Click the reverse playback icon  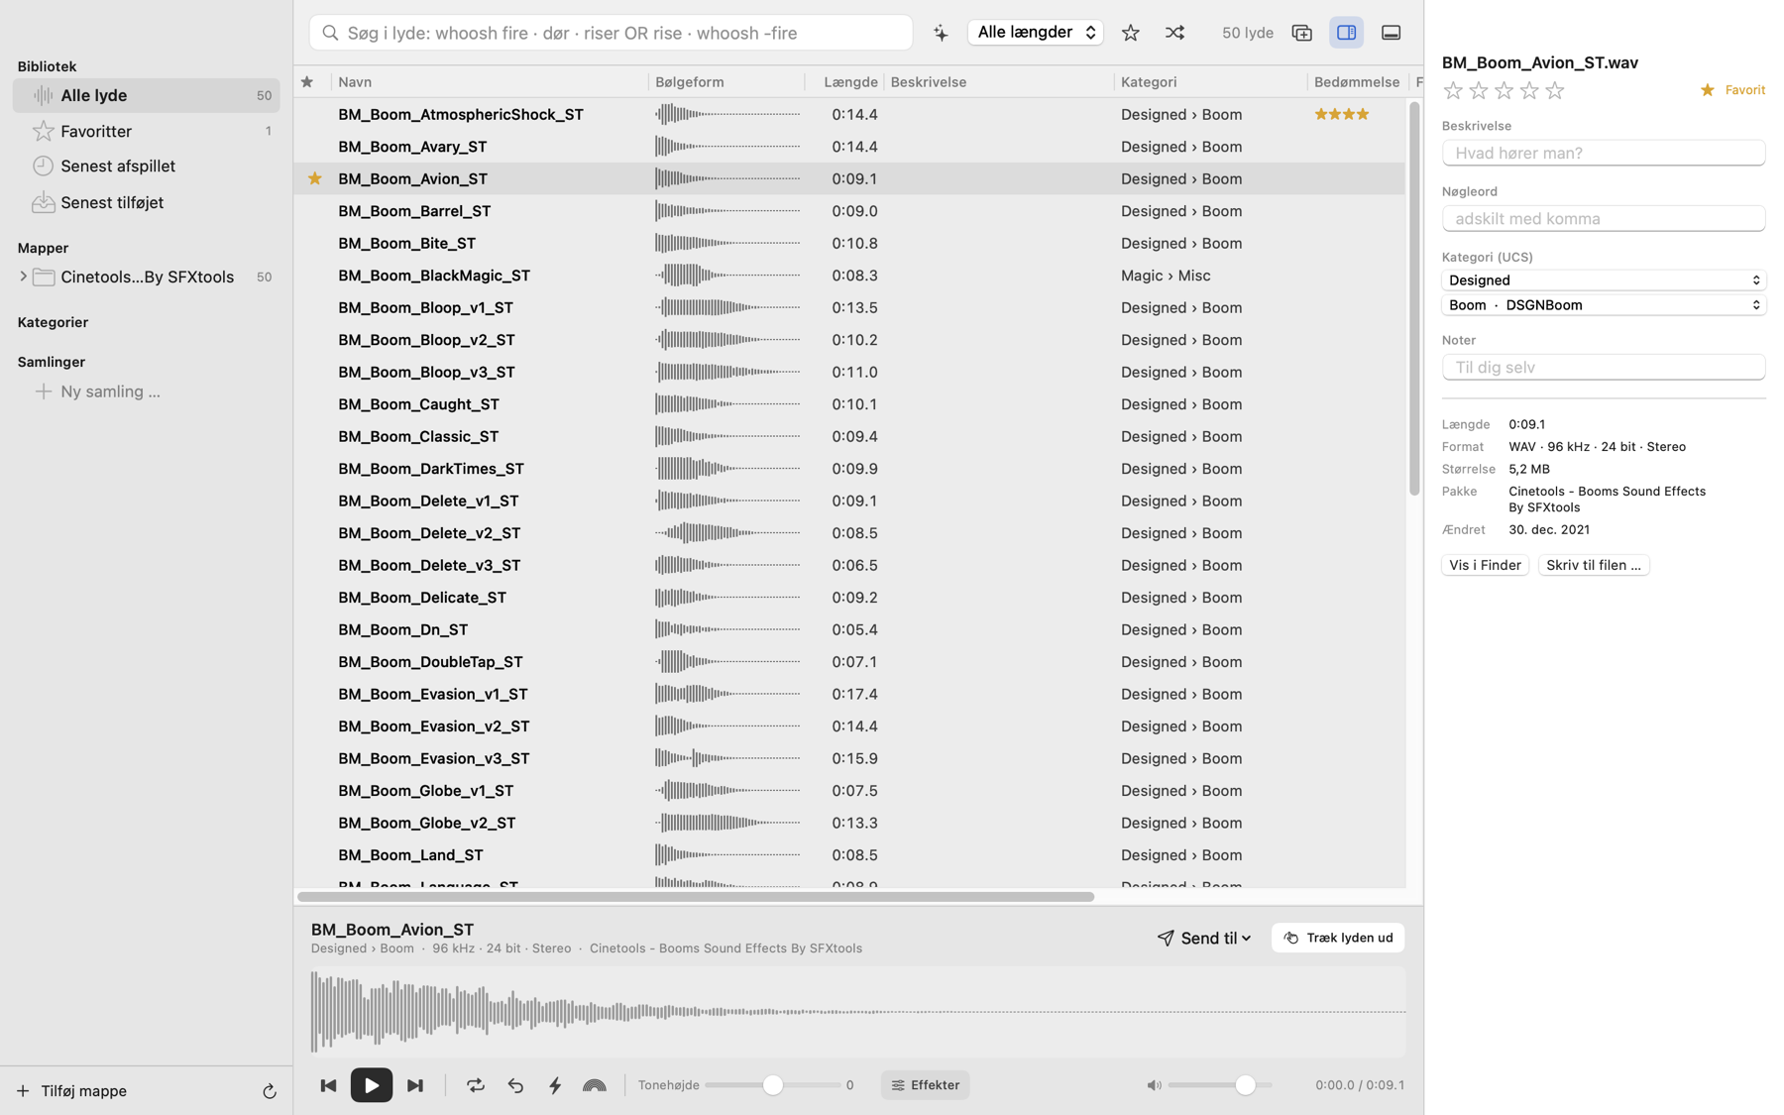pyautogui.click(x=515, y=1085)
